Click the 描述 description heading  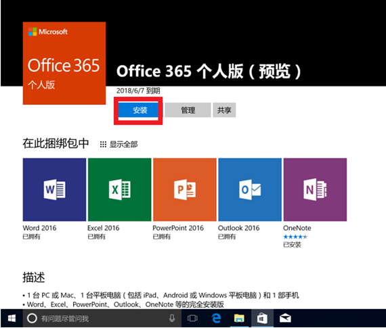(x=34, y=277)
